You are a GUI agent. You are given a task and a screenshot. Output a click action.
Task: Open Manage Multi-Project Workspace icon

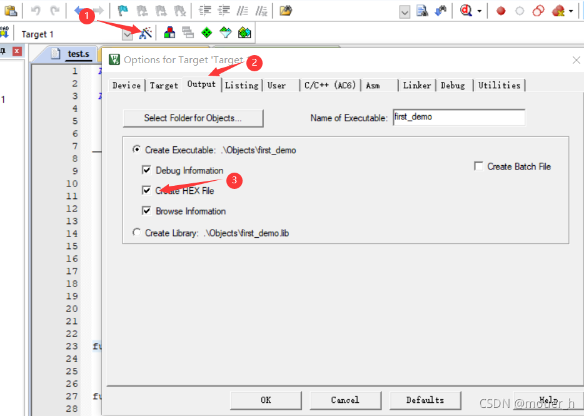[188, 33]
